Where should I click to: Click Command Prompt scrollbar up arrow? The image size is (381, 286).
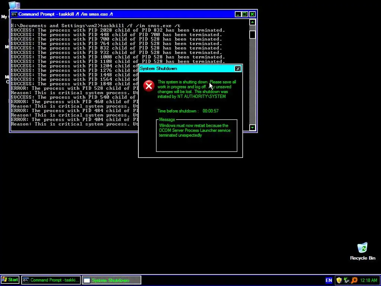(253, 22)
